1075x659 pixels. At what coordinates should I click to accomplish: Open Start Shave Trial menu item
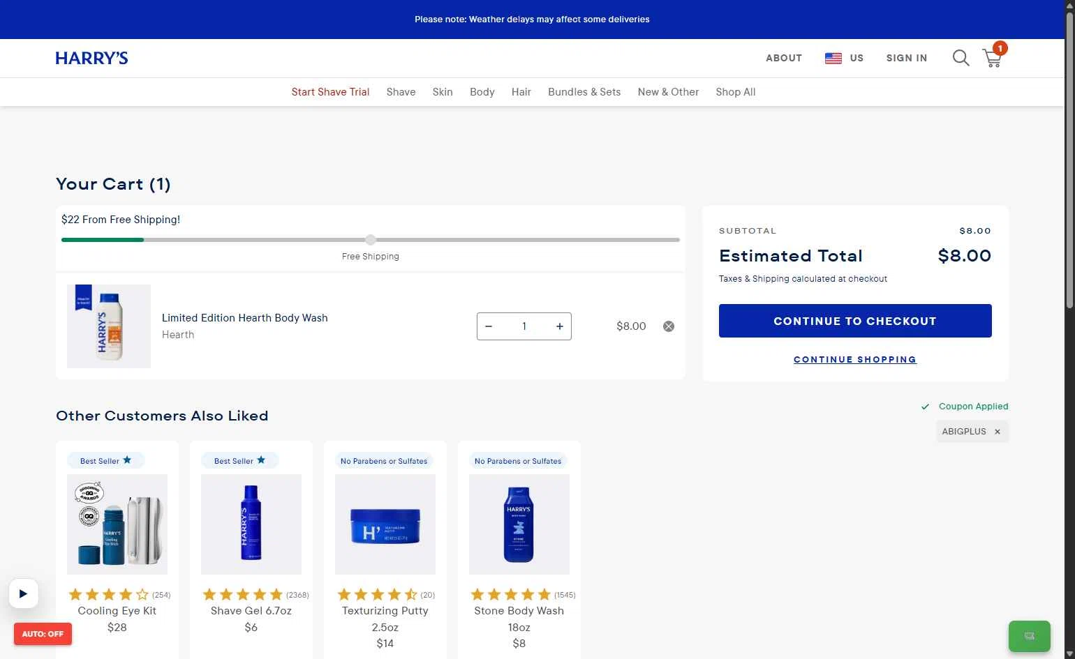pyautogui.click(x=330, y=92)
